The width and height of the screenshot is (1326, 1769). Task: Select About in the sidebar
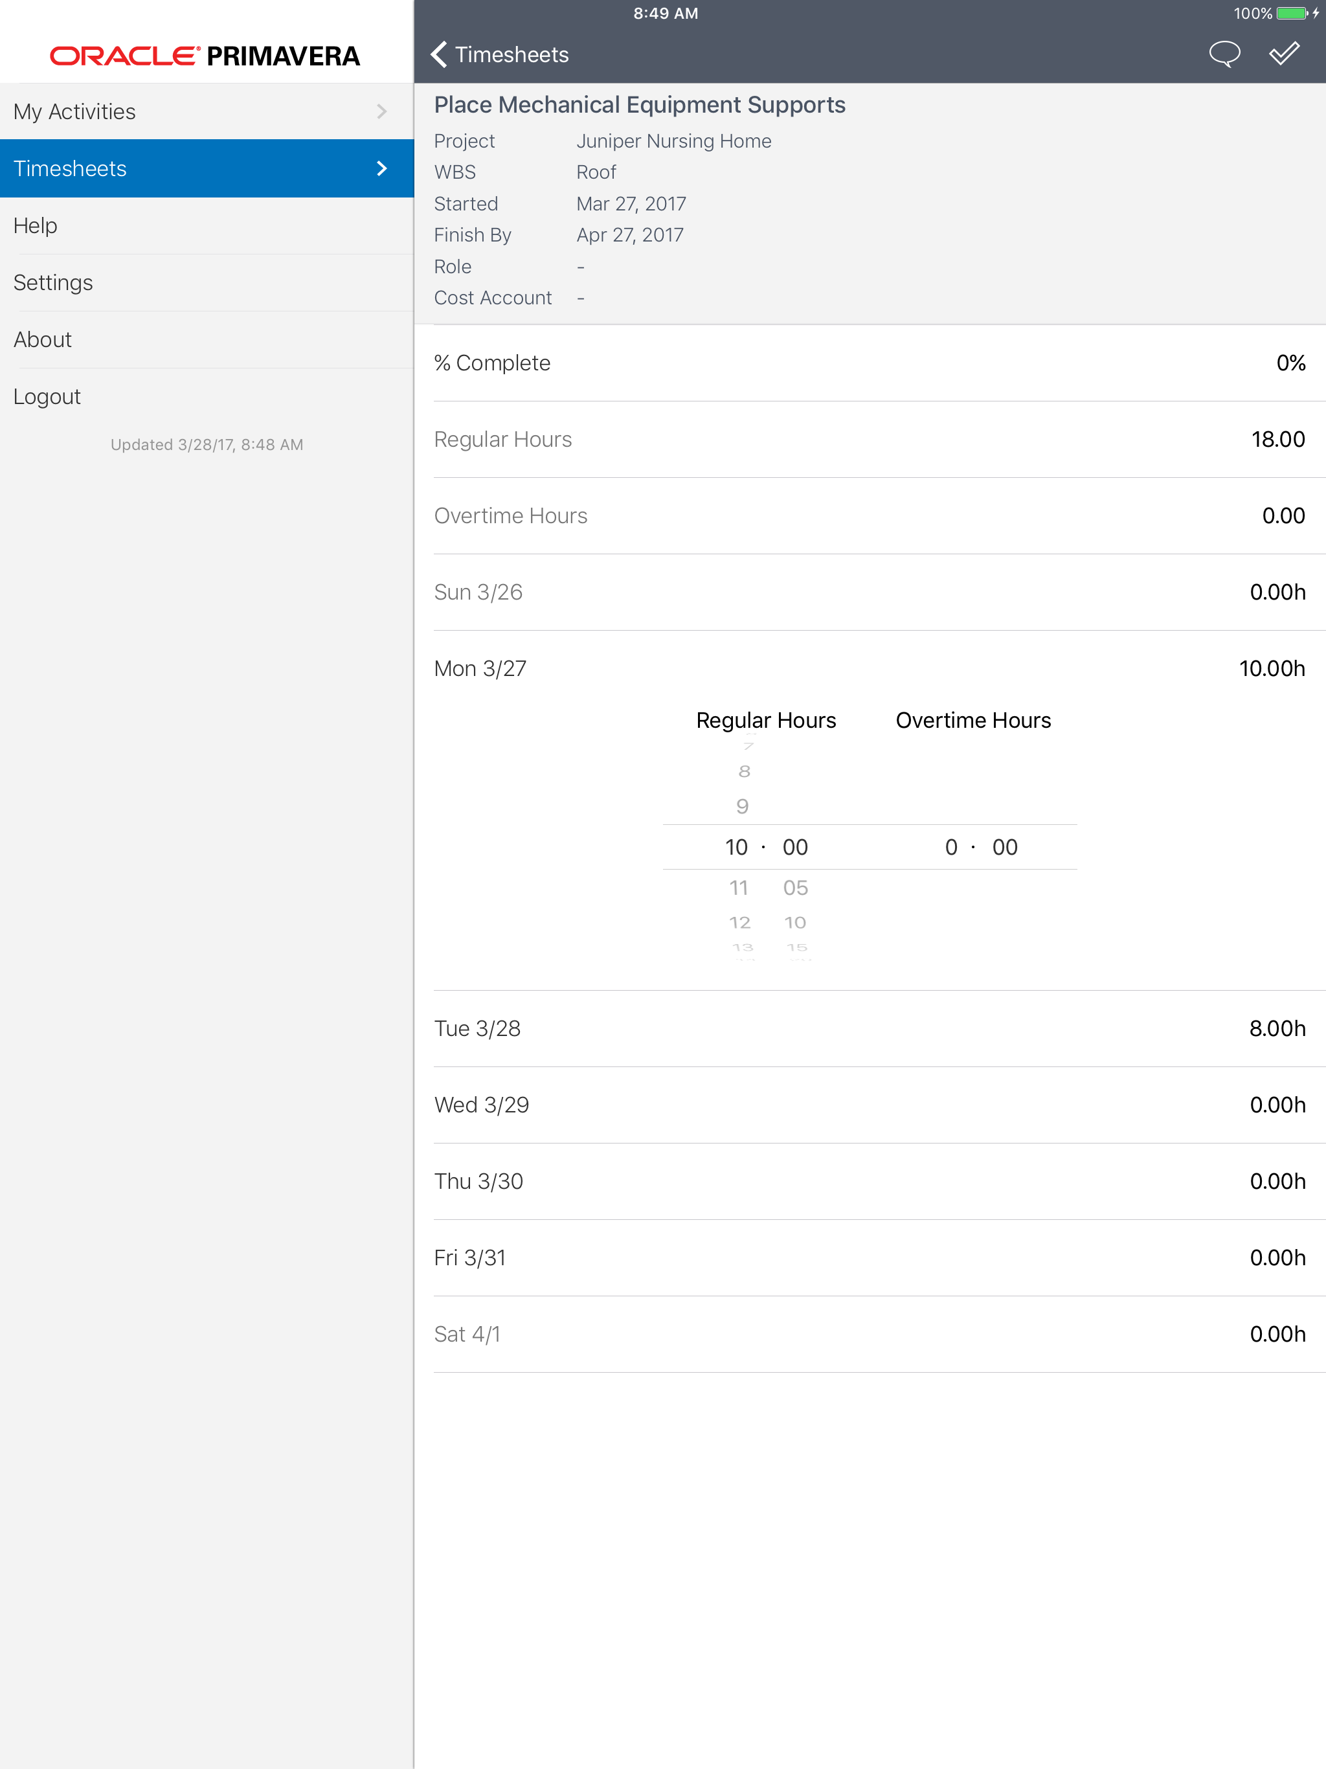click(x=43, y=340)
